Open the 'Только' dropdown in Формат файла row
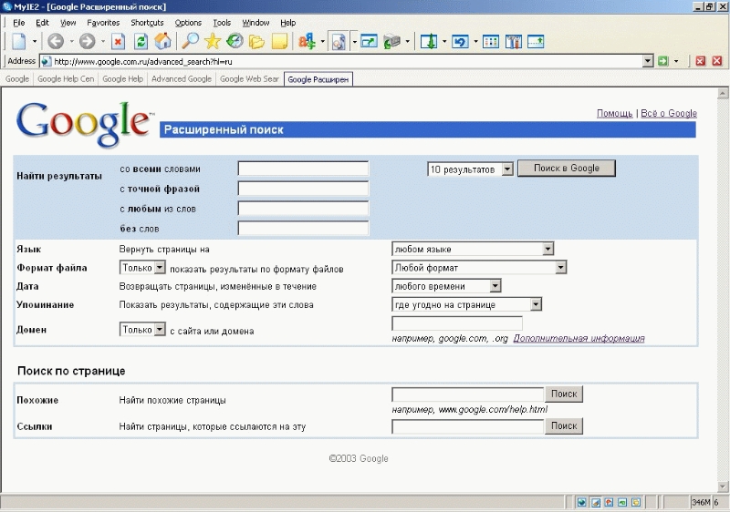Screen dimensions: 730x512 pos(160,268)
